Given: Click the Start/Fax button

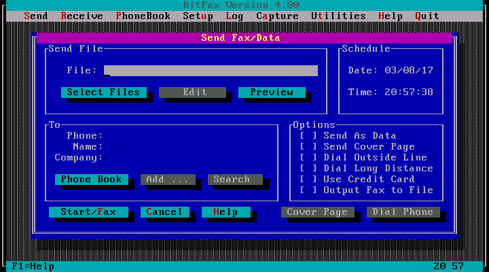Looking at the screenshot, I should 88,212.
